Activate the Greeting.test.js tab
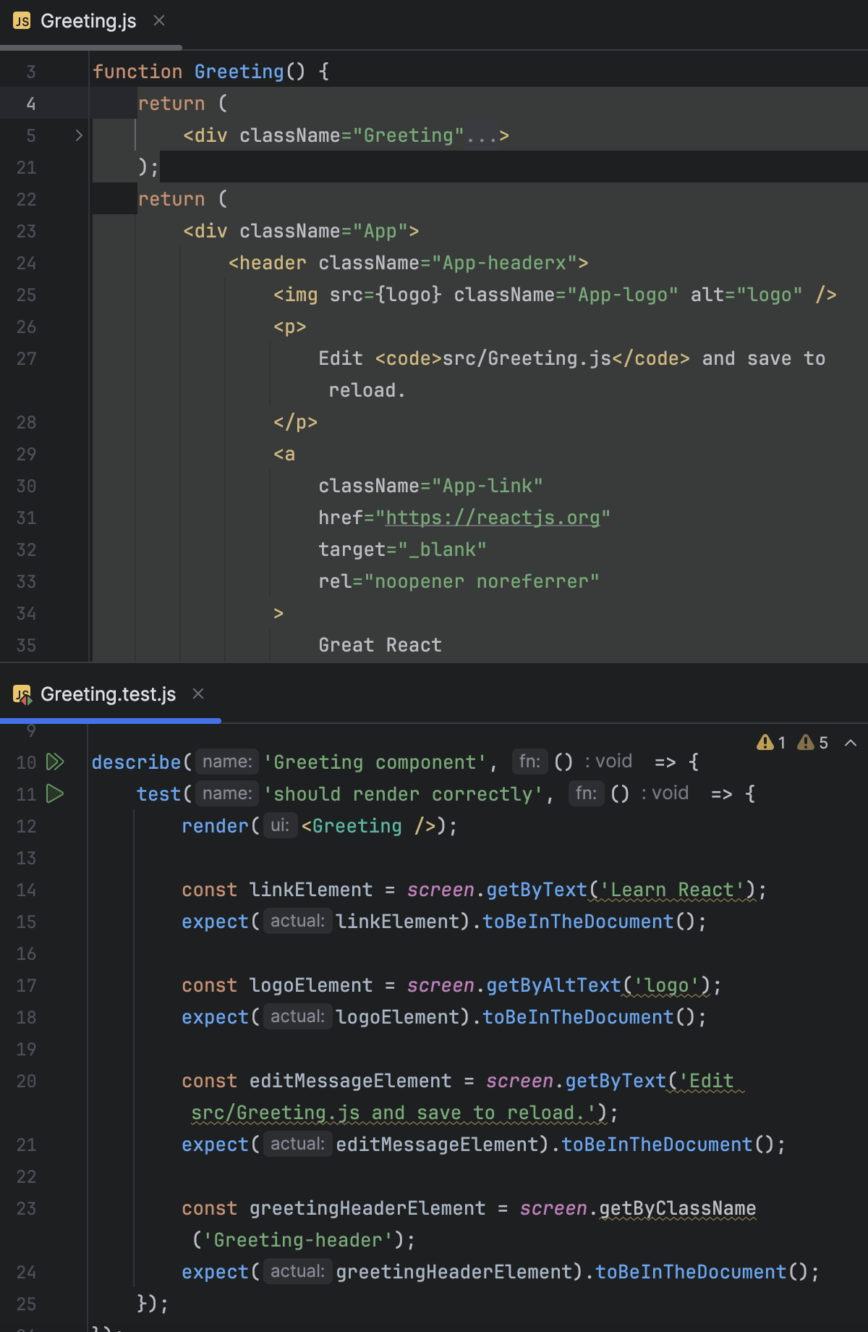 coord(108,694)
